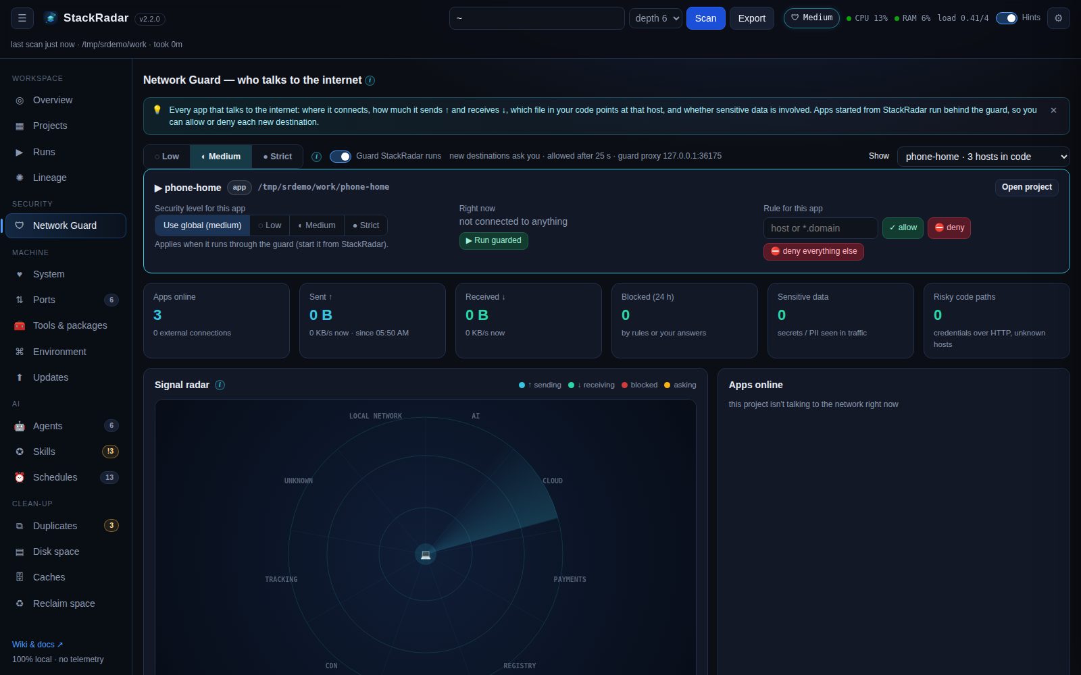This screenshot has width=1081, height=675.
Task: Click the Updates arrow icon
Action: [20, 377]
